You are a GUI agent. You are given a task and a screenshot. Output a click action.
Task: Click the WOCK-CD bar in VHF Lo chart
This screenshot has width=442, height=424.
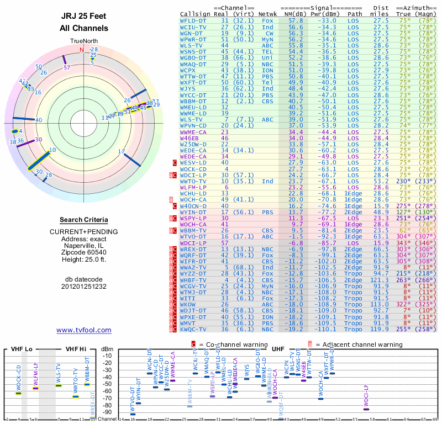tap(18, 393)
